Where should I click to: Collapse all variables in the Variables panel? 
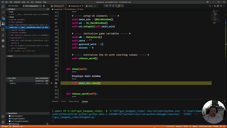[48, 9]
